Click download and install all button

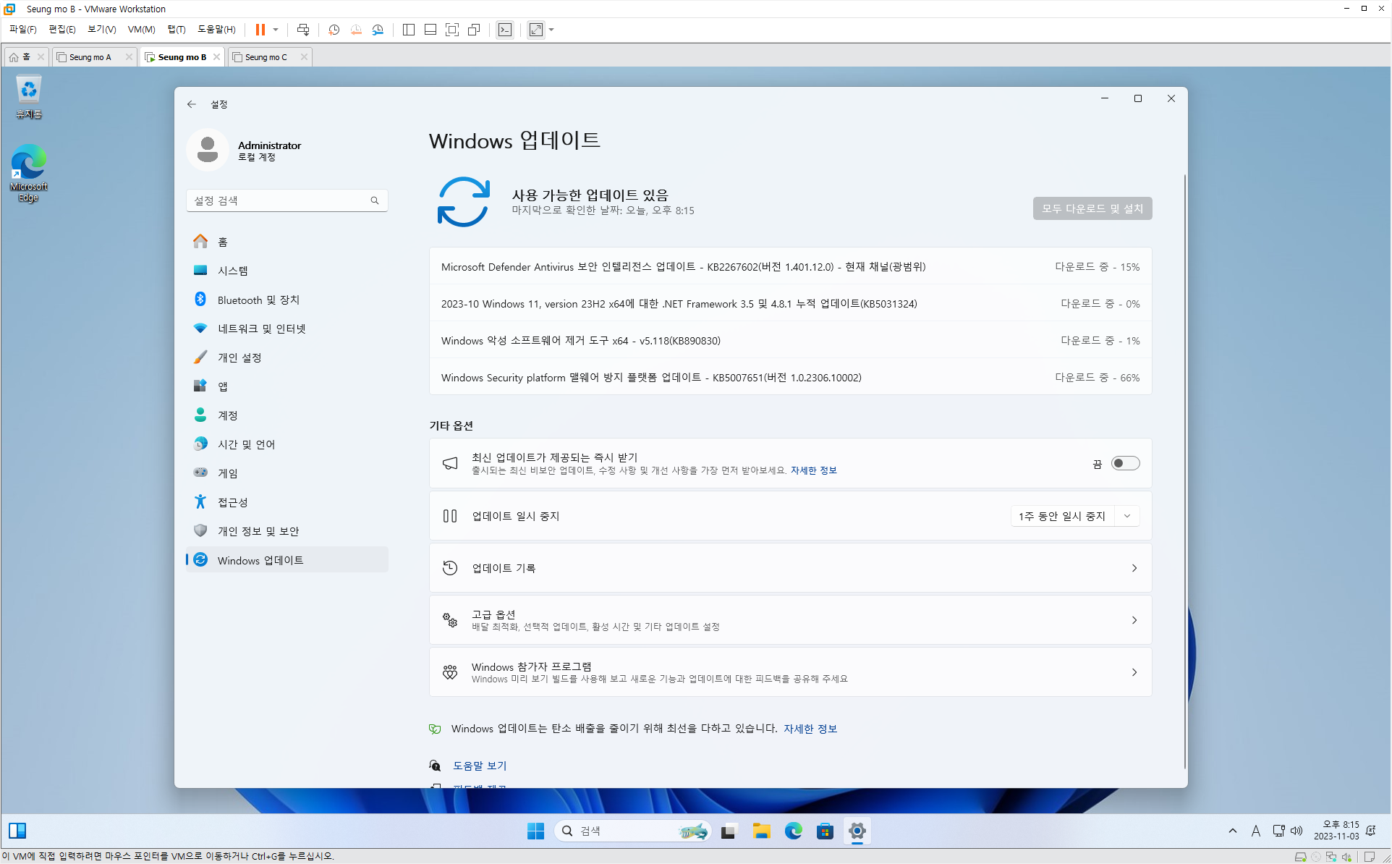[1092, 208]
